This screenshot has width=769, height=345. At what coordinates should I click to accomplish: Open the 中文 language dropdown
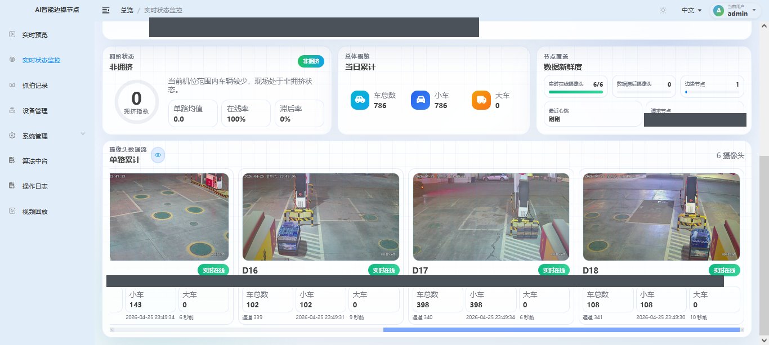click(692, 10)
